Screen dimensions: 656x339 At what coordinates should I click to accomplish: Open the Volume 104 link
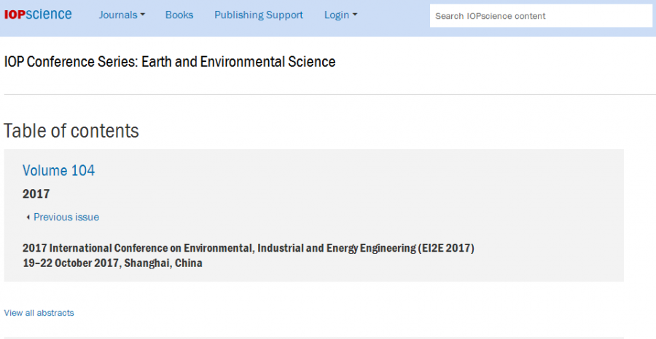58,170
